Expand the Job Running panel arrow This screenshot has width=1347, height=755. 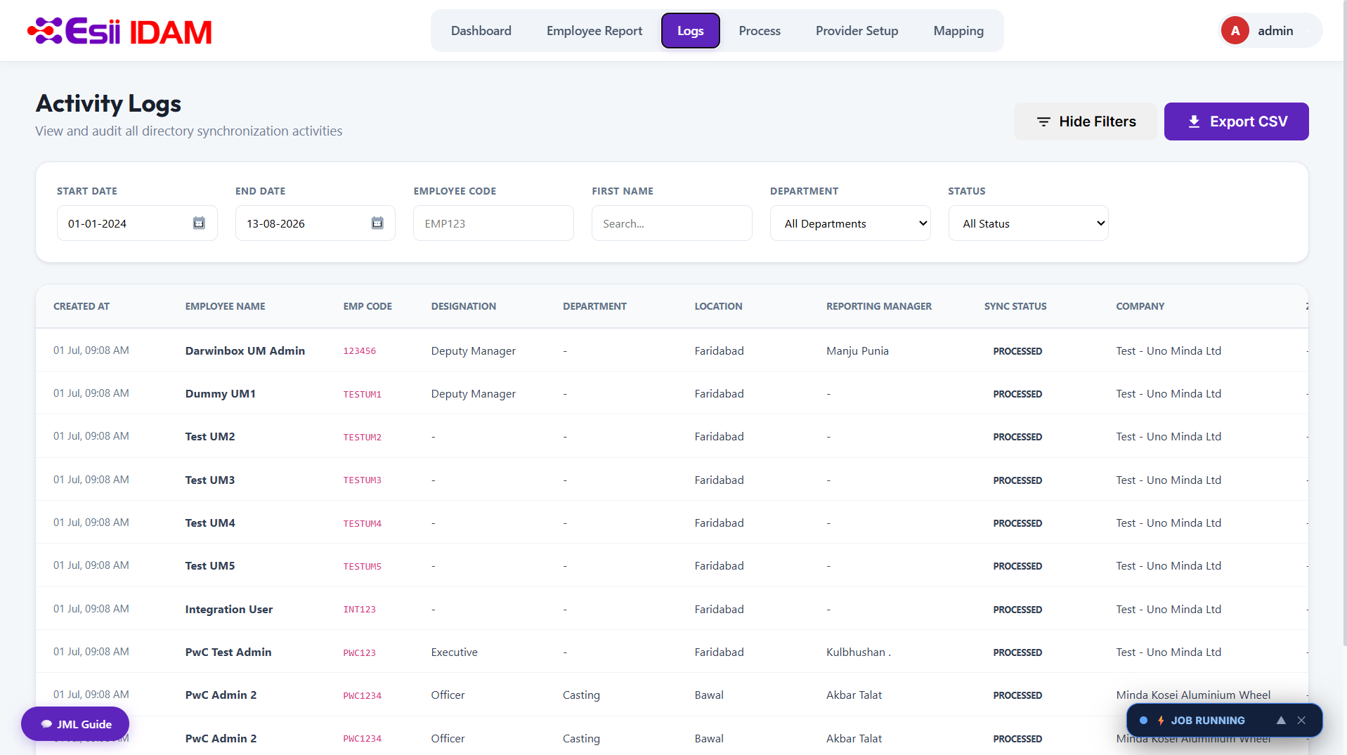tap(1281, 721)
